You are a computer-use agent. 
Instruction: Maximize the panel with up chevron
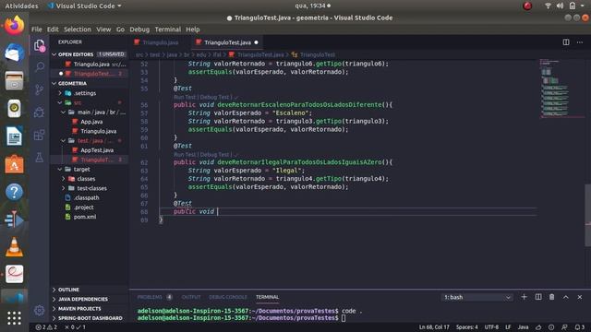point(566,297)
